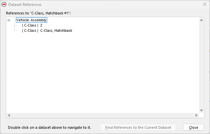
Task: Select the { C-Class } 2 reference
Action: [x=32, y=25]
